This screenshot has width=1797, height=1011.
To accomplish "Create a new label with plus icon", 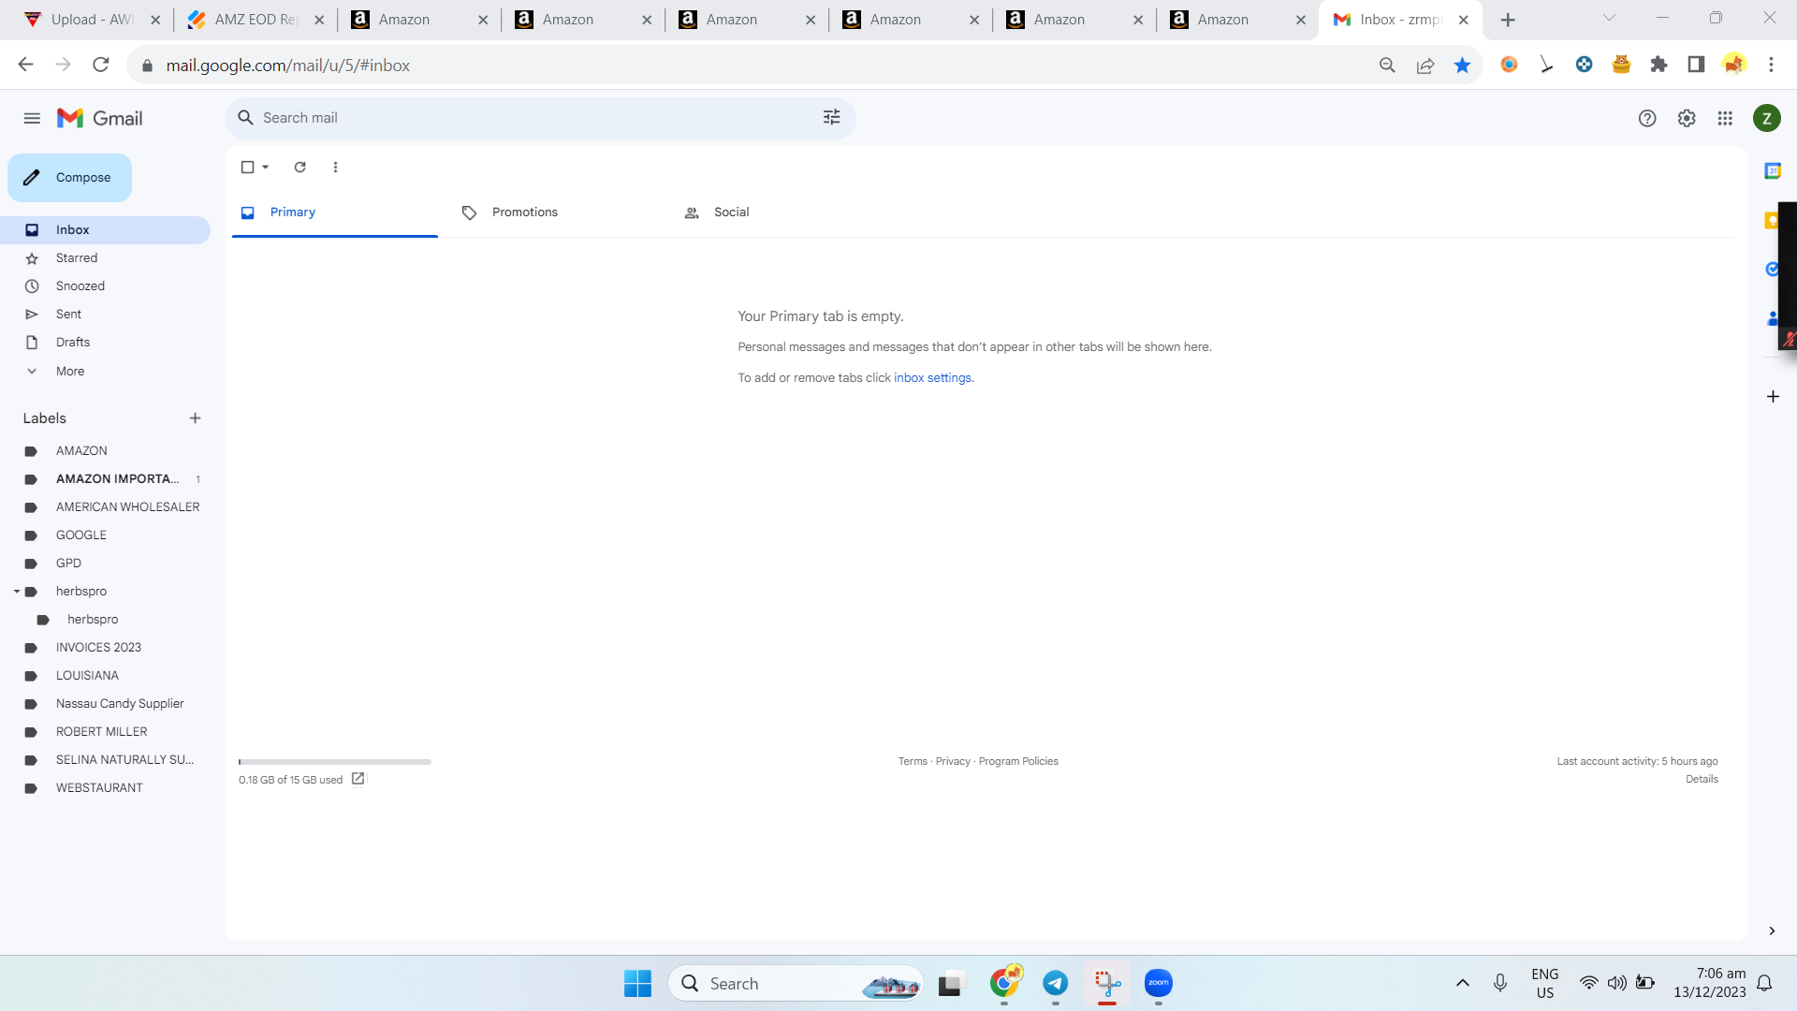I will 195,418.
